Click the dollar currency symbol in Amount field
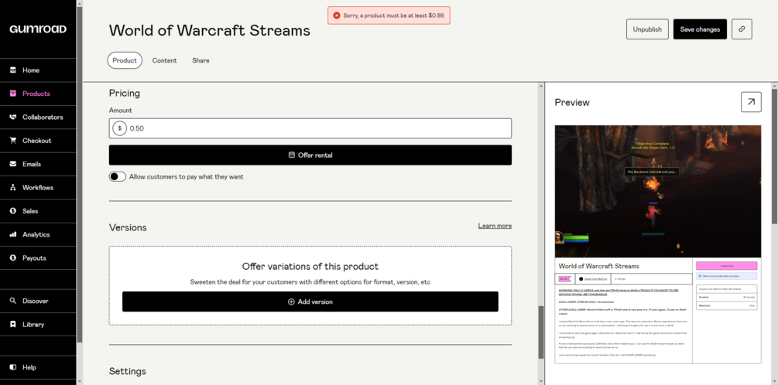 coord(119,128)
